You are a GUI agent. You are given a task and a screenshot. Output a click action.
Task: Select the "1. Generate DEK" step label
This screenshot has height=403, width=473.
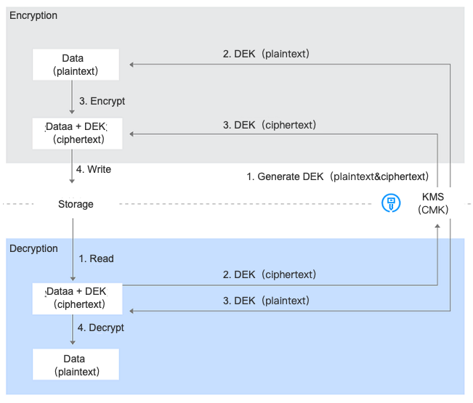(338, 176)
